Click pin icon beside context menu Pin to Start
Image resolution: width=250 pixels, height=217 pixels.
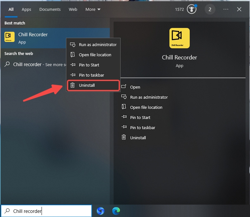(73, 65)
